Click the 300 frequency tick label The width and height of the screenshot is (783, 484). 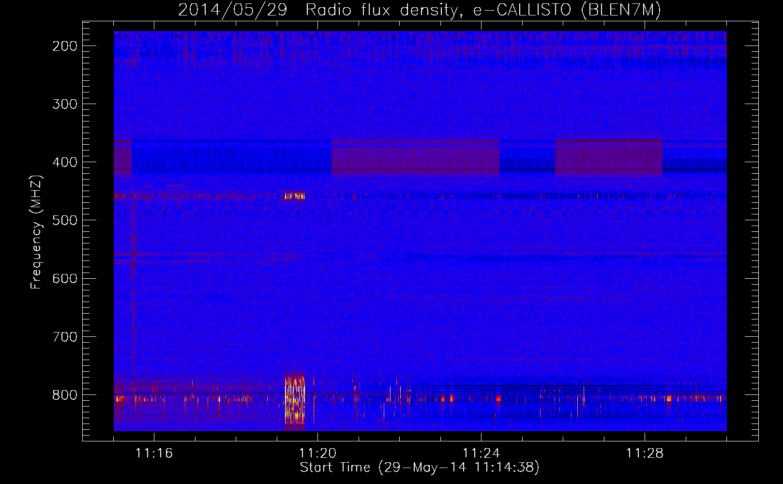pyautogui.click(x=65, y=104)
